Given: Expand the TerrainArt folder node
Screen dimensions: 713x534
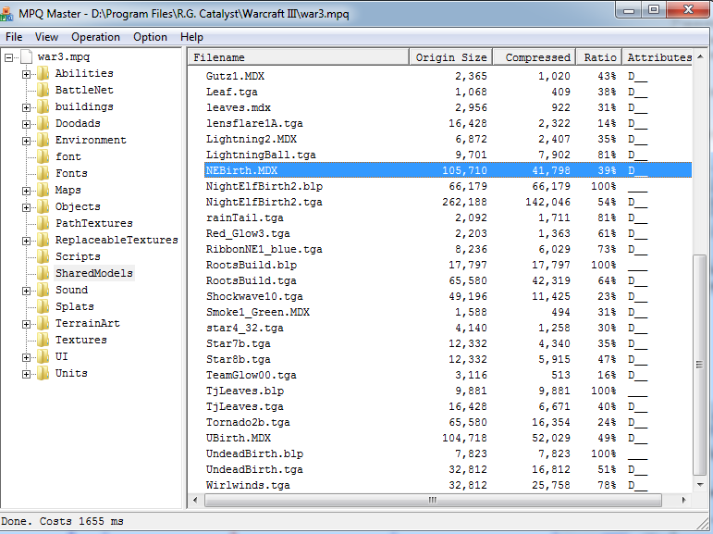Looking at the screenshot, I should tap(26, 324).
